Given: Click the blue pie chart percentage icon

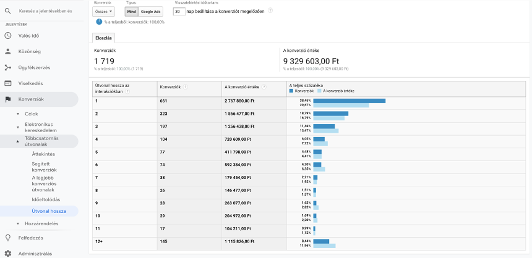Looking at the screenshot, I should [99, 22].
